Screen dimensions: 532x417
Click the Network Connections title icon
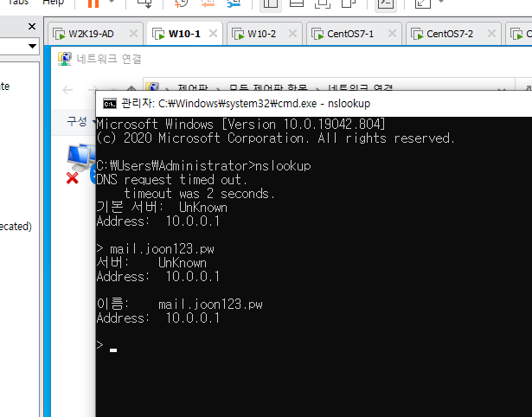click(x=65, y=59)
